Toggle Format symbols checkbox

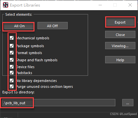pos(12,53)
